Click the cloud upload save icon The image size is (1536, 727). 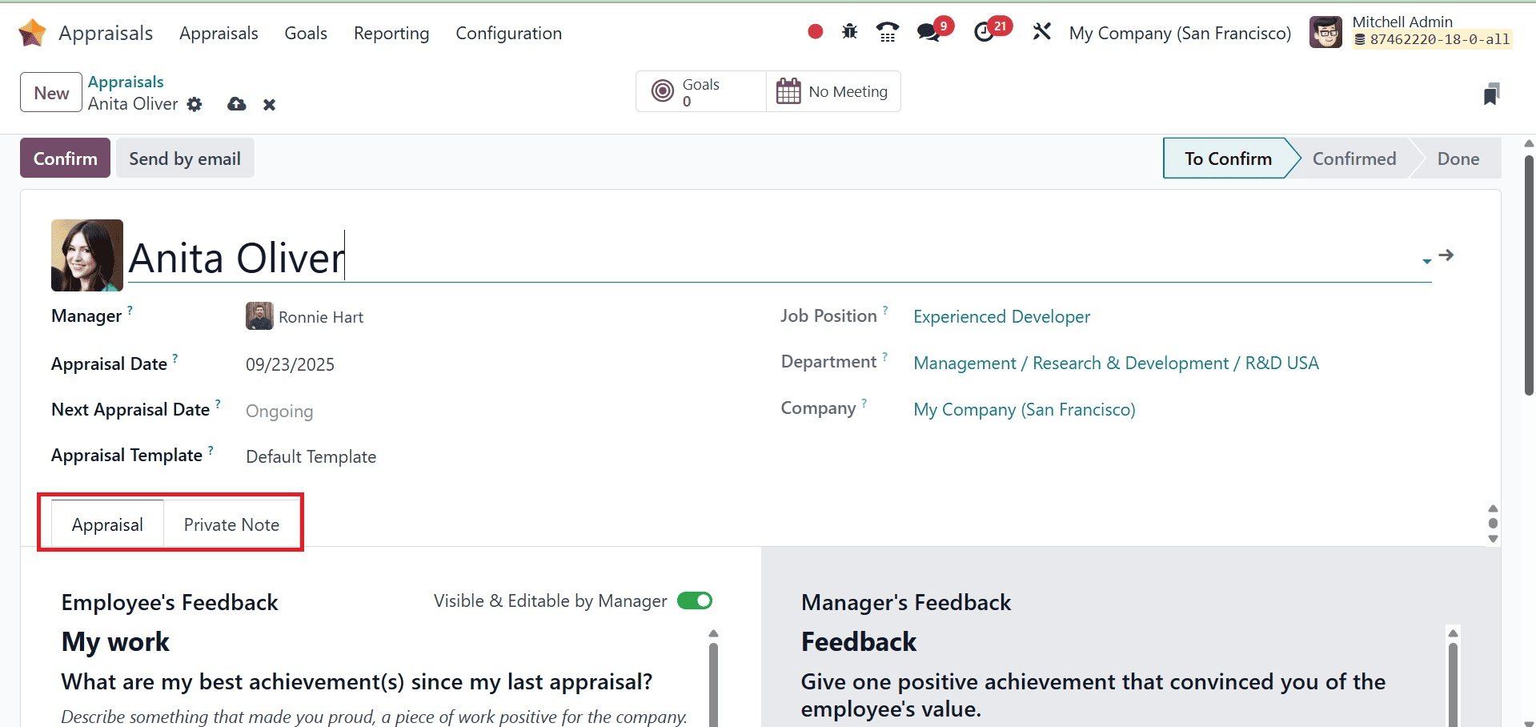(236, 104)
